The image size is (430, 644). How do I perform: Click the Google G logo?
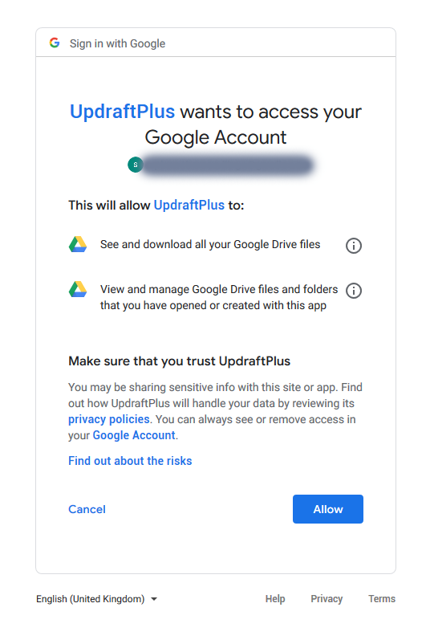pyautogui.click(x=55, y=43)
